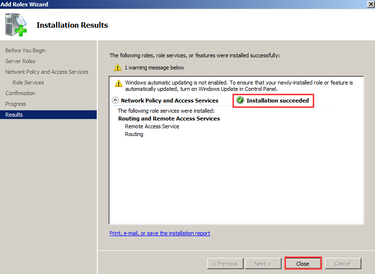Click the 'Installation Results' page title
Image resolution: width=375 pixels, height=274 pixels.
click(x=72, y=25)
